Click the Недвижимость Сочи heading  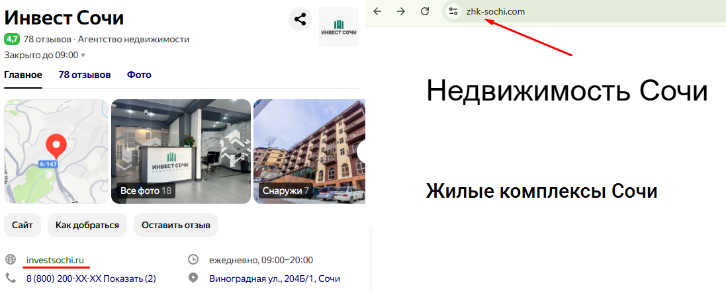[x=567, y=91]
